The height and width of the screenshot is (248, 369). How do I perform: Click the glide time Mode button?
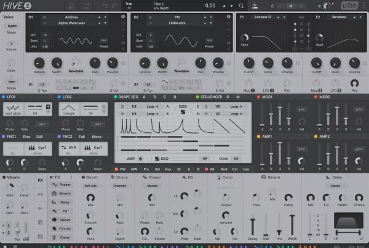11,82
